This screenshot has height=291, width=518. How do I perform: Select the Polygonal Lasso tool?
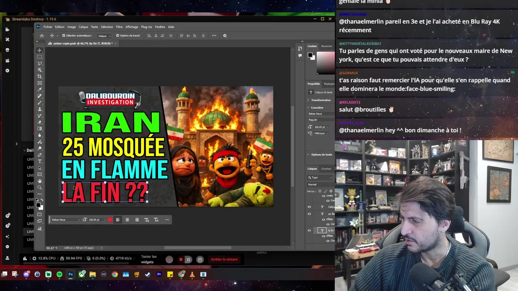tap(39, 63)
